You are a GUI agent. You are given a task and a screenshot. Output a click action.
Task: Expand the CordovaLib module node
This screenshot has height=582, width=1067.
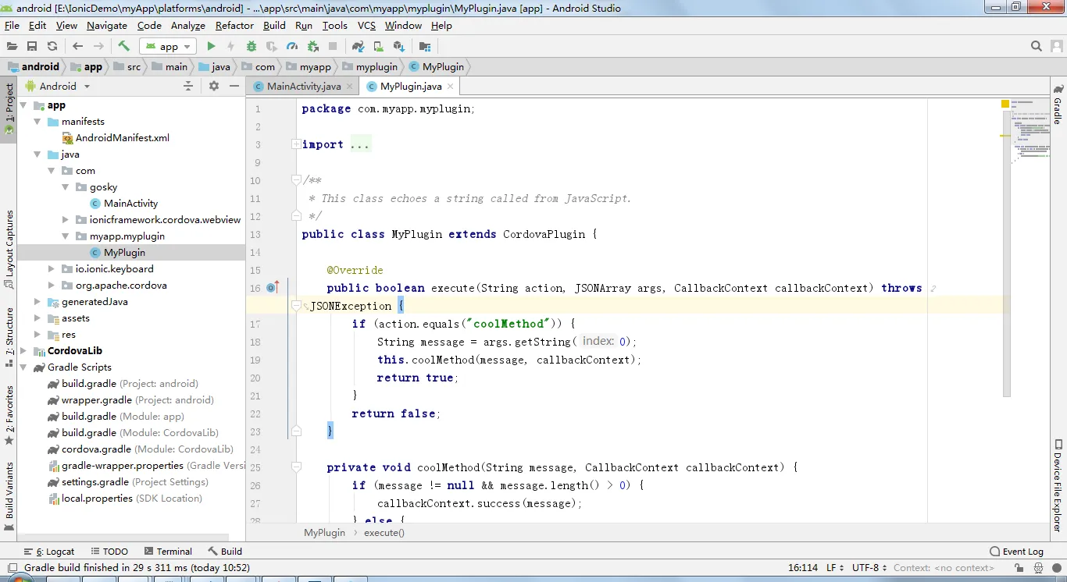23,351
